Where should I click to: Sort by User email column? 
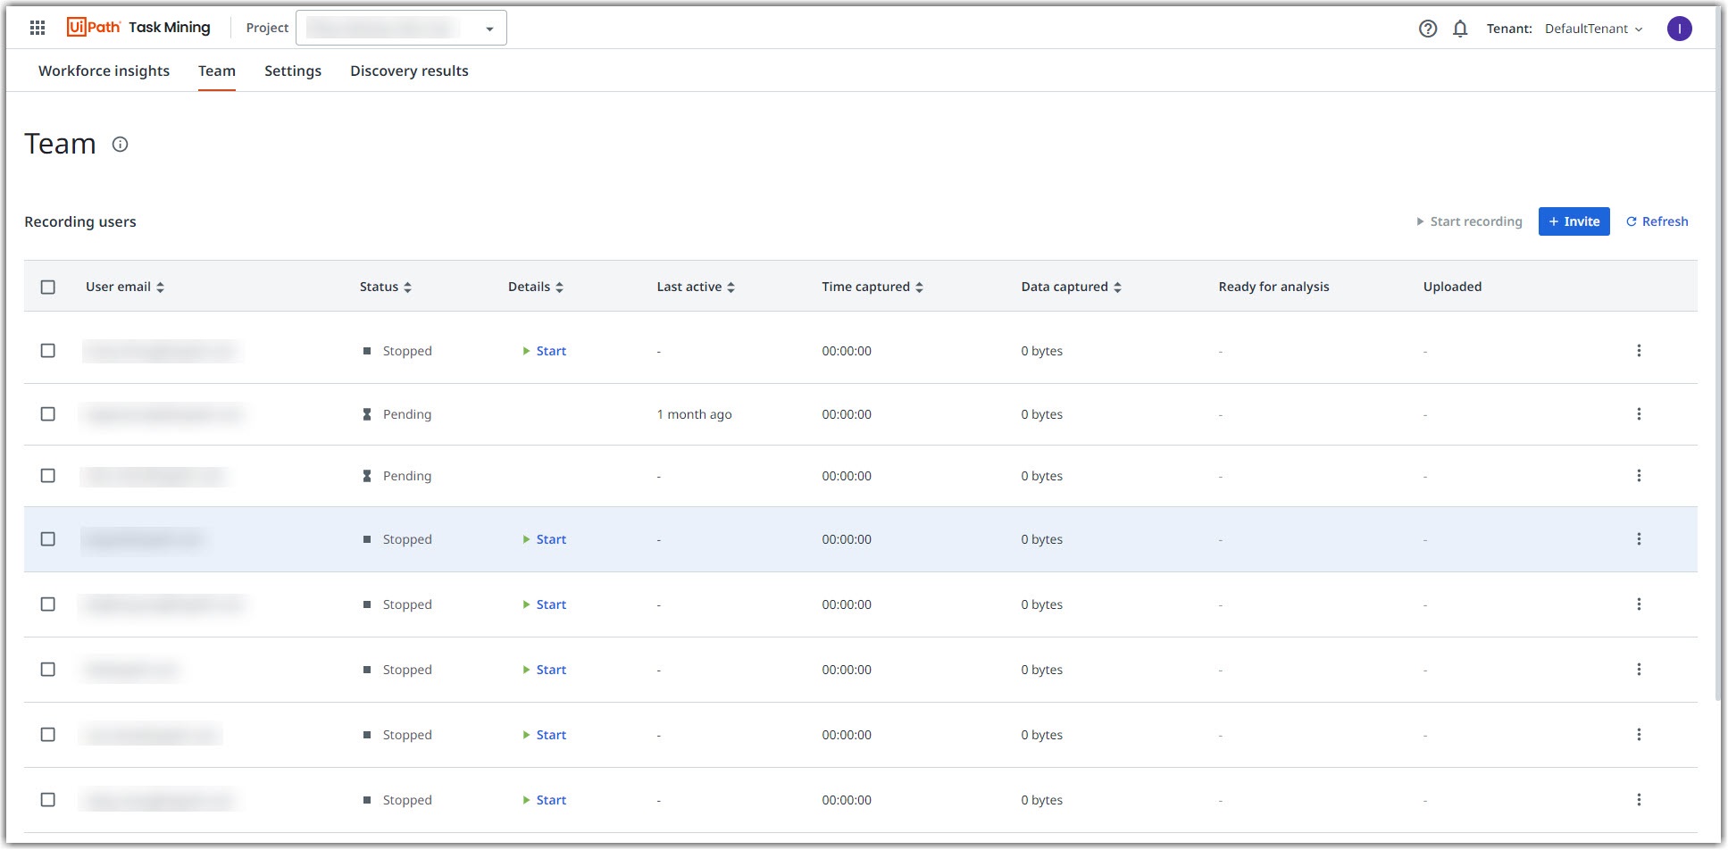click(125, 287)
